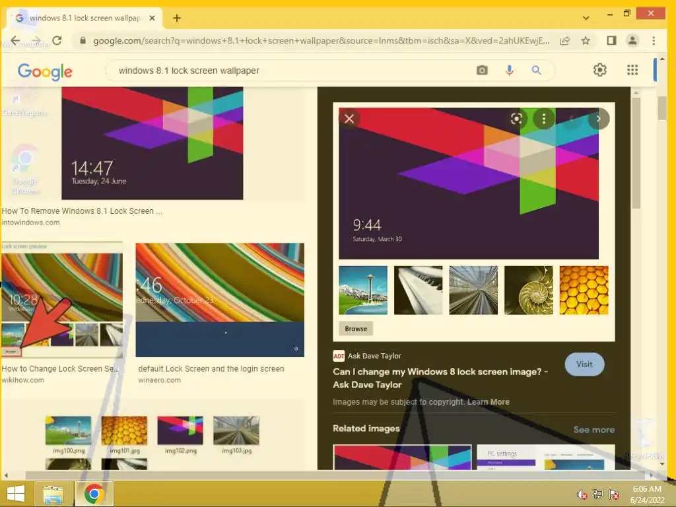Open Google Lens icon on preview image
Screen dimensions: 676x507
point(516,119)
